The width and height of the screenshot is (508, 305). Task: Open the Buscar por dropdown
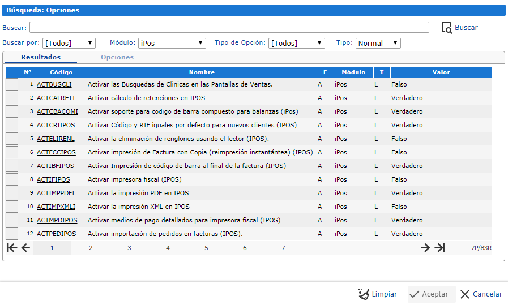click(x=69, y=43)
